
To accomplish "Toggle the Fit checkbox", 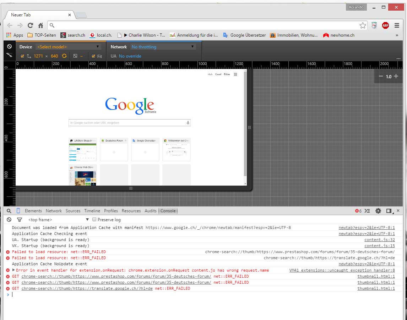I will [x=93, y=56].
